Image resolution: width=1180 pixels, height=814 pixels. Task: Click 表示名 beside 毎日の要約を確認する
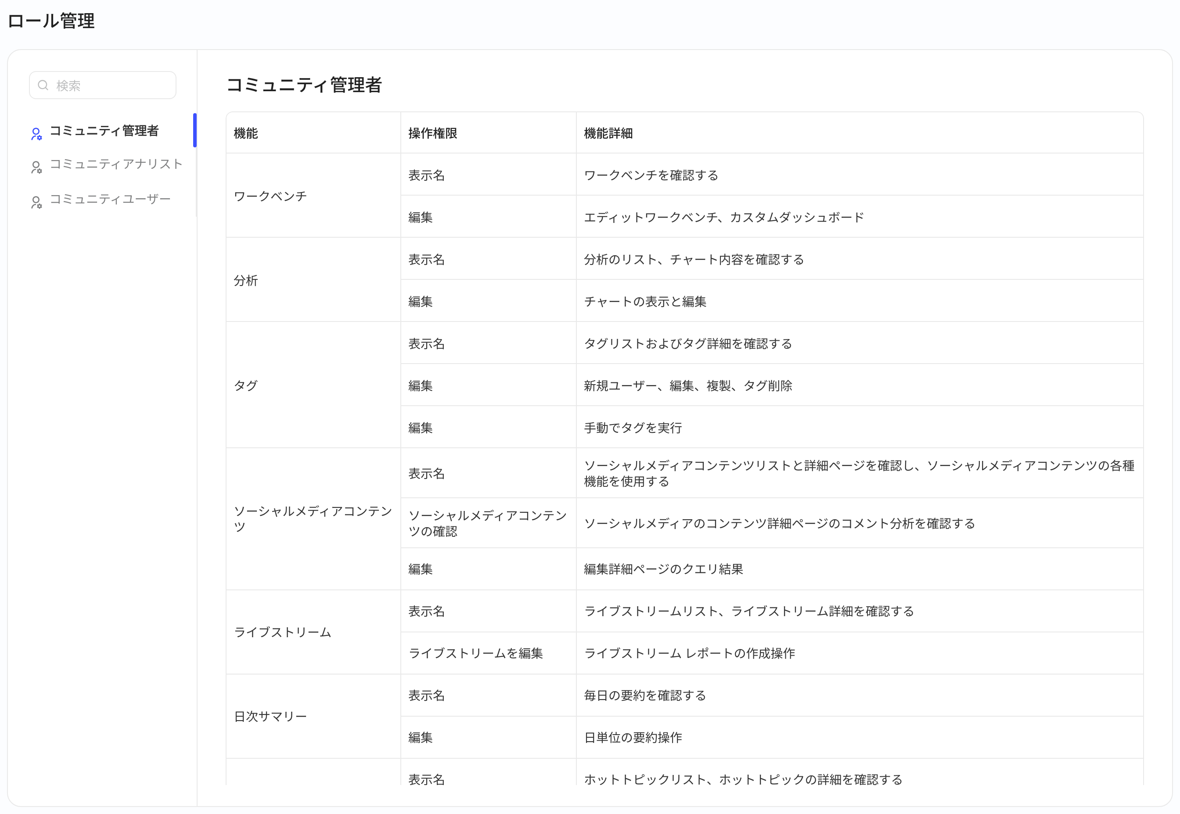pos(427,695)
